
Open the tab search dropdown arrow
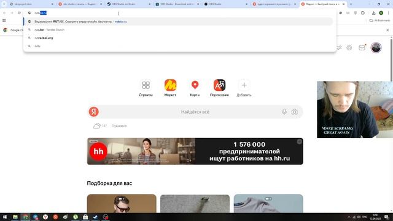pyautogui.click(x=4, y=4)
